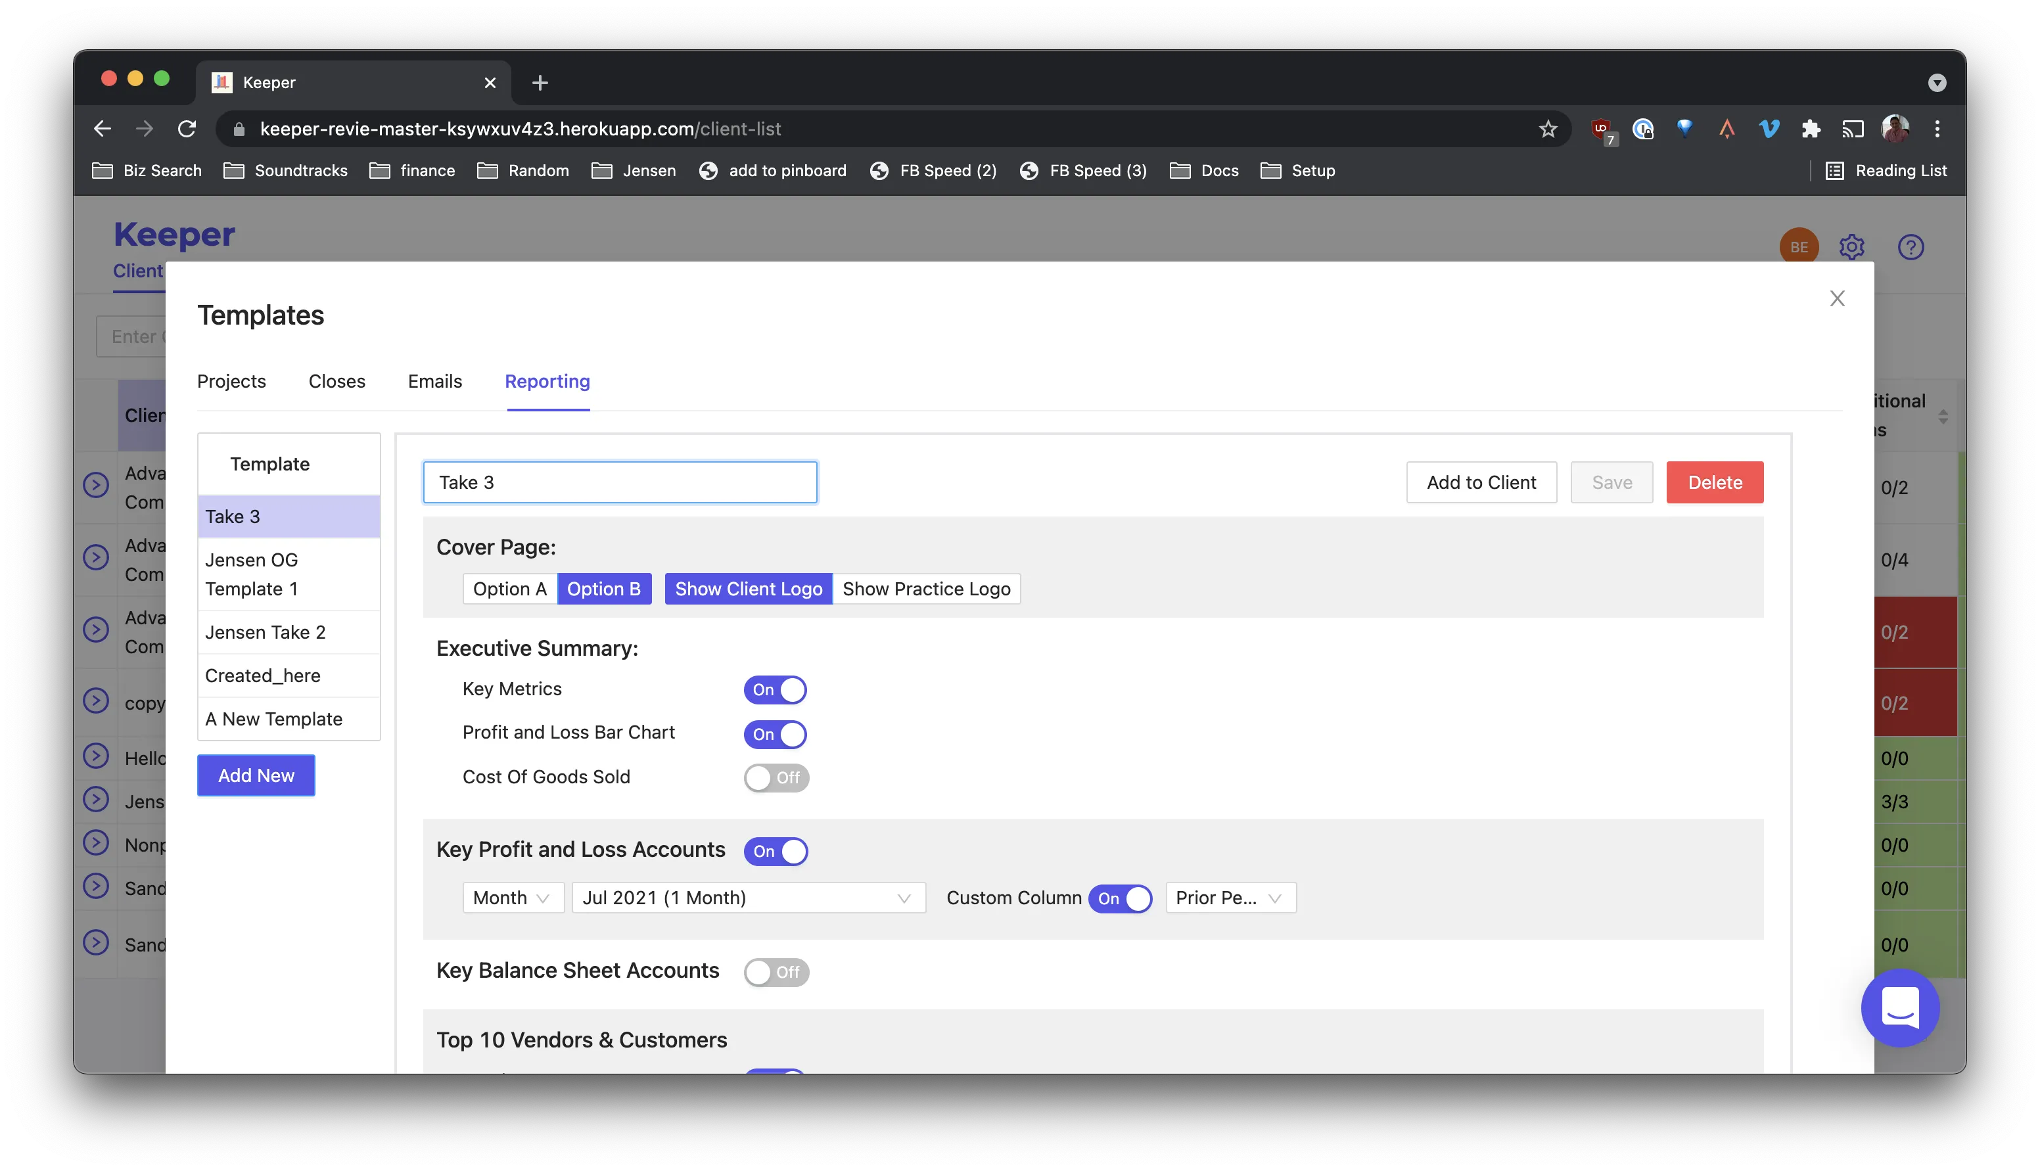Close the Templates dialog with X
This screenshot has height=1171, width=2040.
pos(1836,298)
